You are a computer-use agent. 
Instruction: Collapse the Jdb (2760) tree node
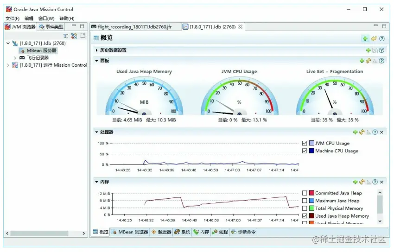(8, 43)
